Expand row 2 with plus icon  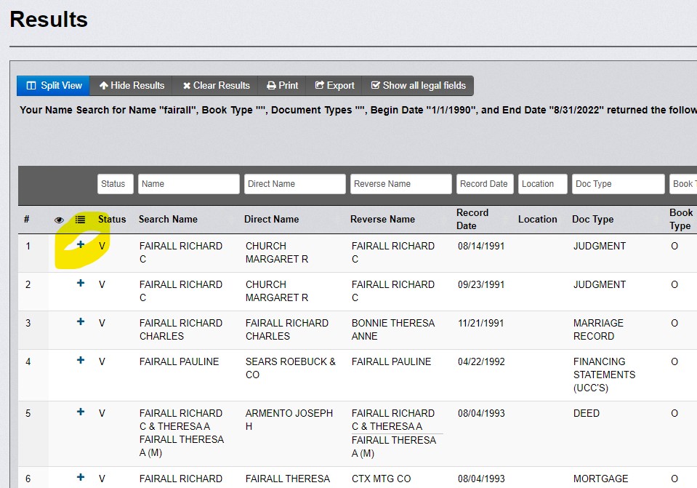pos(81,283)
